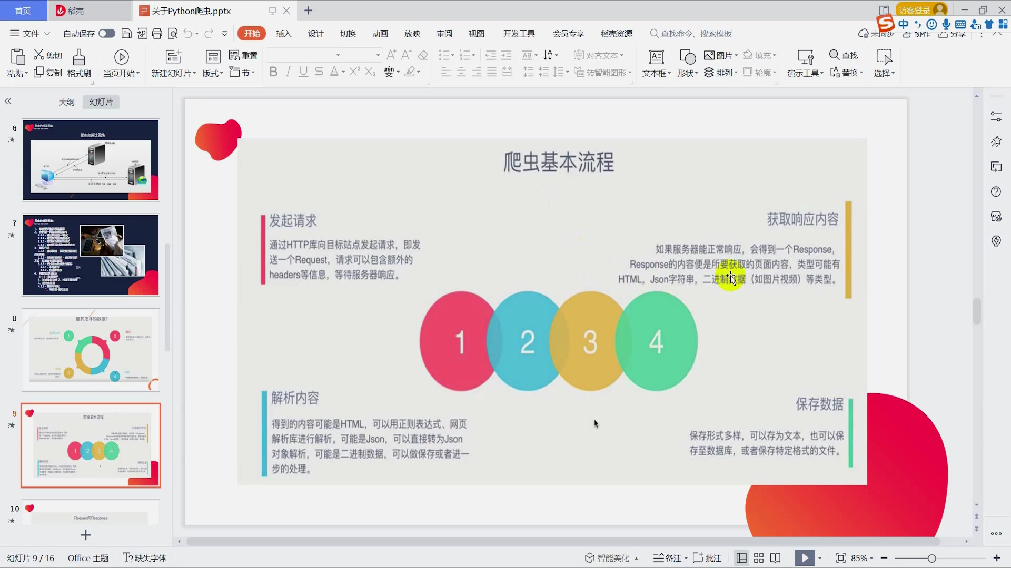
Task: Select the 格式刷 (format painter) tool
Action: (x=78, y=63)
